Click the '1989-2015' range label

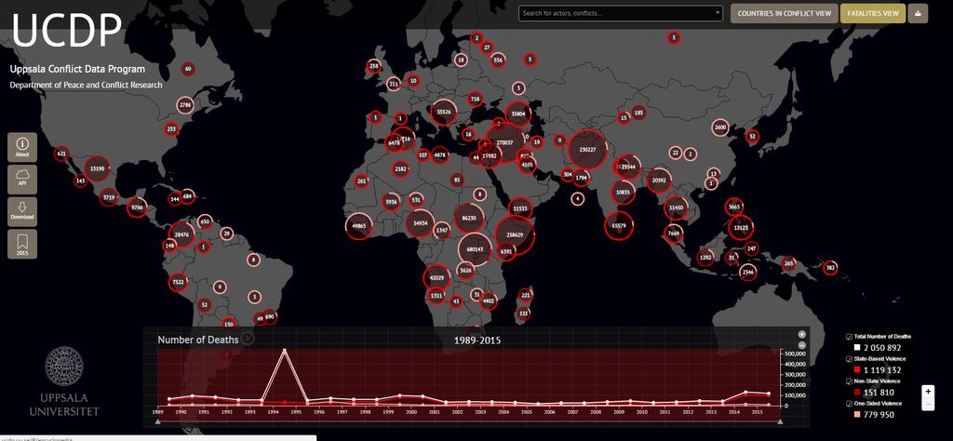tap(477, 341)
